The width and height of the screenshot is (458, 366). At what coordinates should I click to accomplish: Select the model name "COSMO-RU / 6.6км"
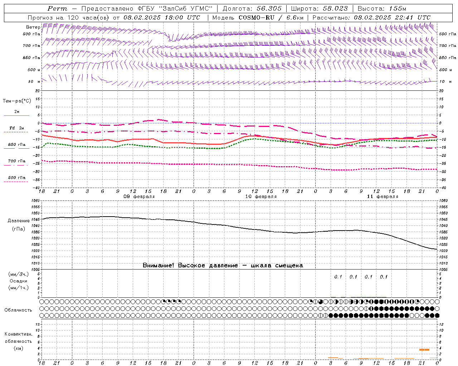point(271,18)
